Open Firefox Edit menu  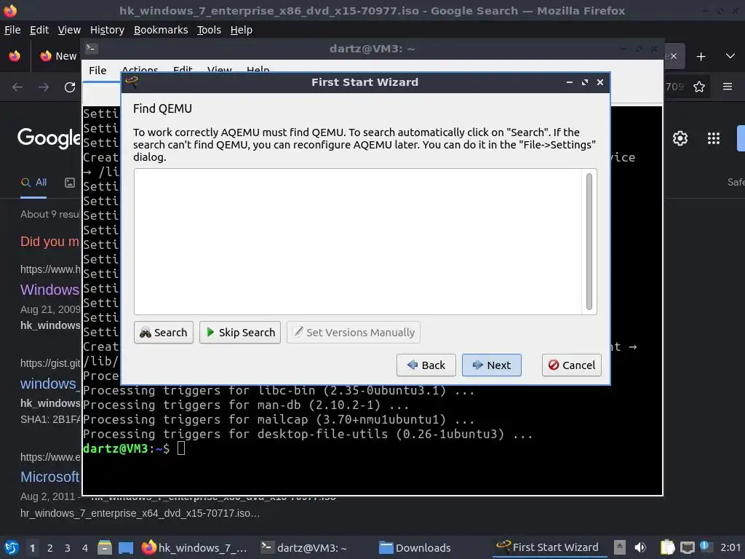[x=39, y=30]
